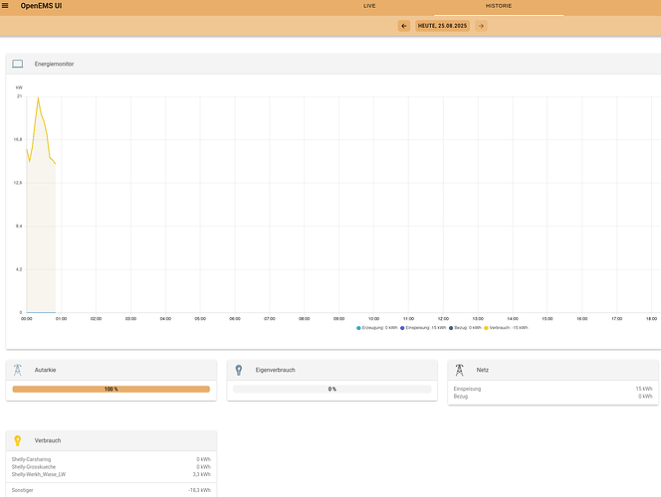Click the Autarkie 100 % progress bar
Viewport: 661px width, 497px height.
coord(111,389)
